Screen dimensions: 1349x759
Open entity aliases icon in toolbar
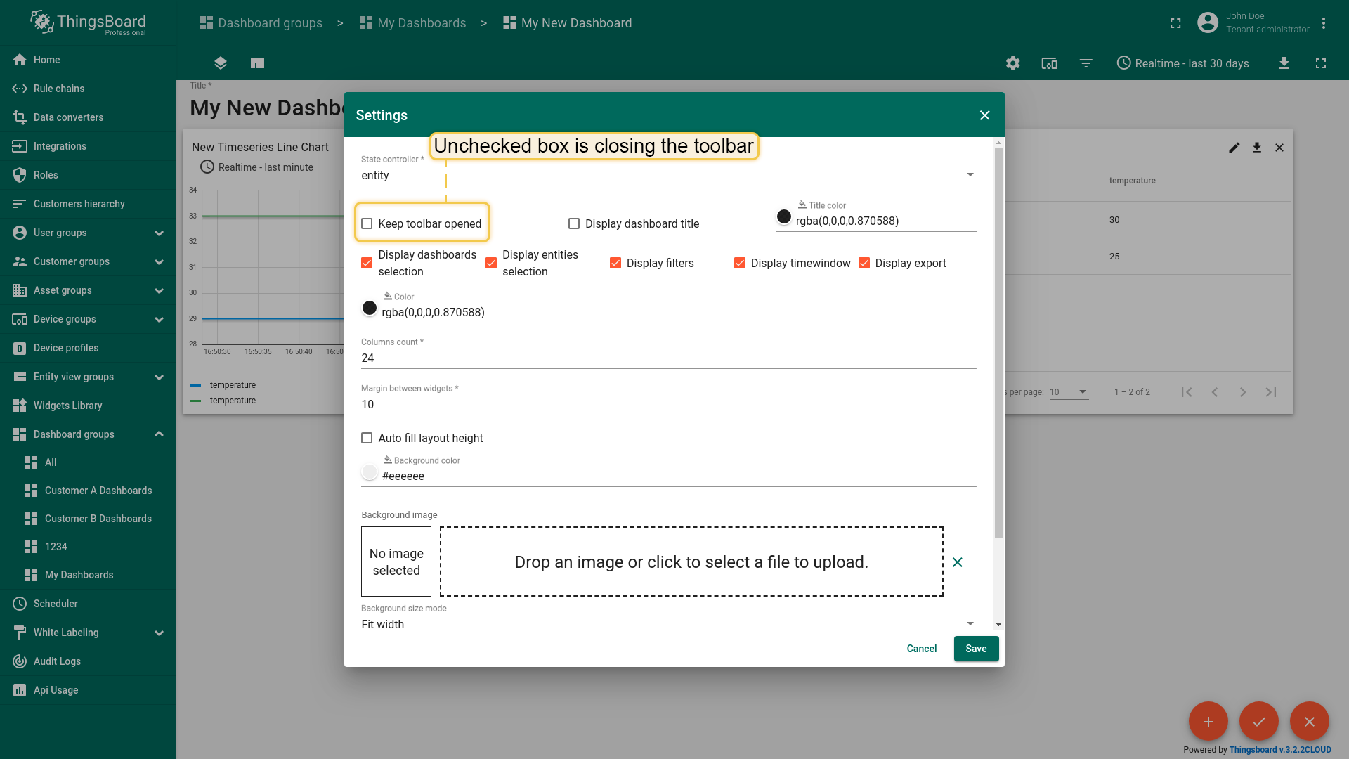click(x=1049, y=63)
